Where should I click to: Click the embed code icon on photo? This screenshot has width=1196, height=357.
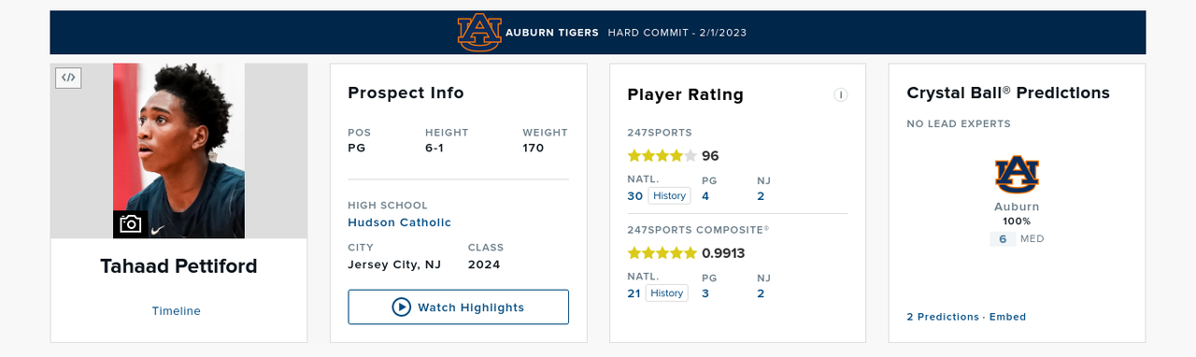click(x=68, y=78)
